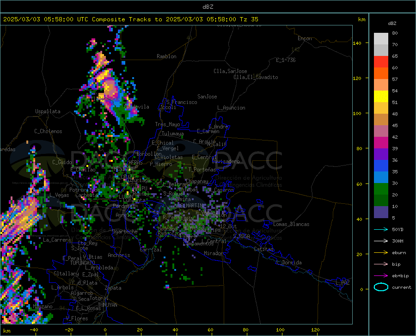Click the 'C_Chilenos' map label
This screenshot has width=416, height=336.
pos(48,131)
